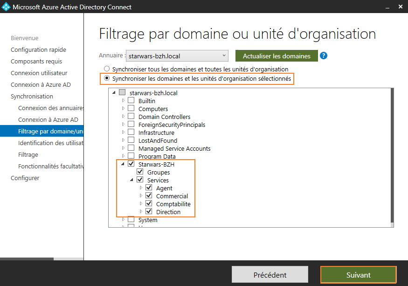Uncheck the Agent checkbox

[149, 188]
